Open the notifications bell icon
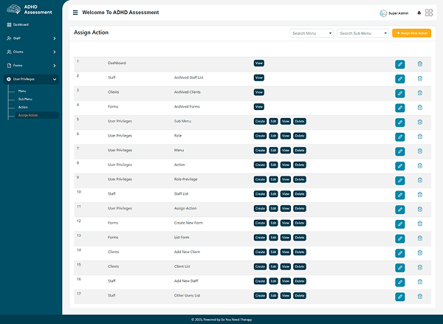The height and width of the screenshot is (324, 443). 419,13
